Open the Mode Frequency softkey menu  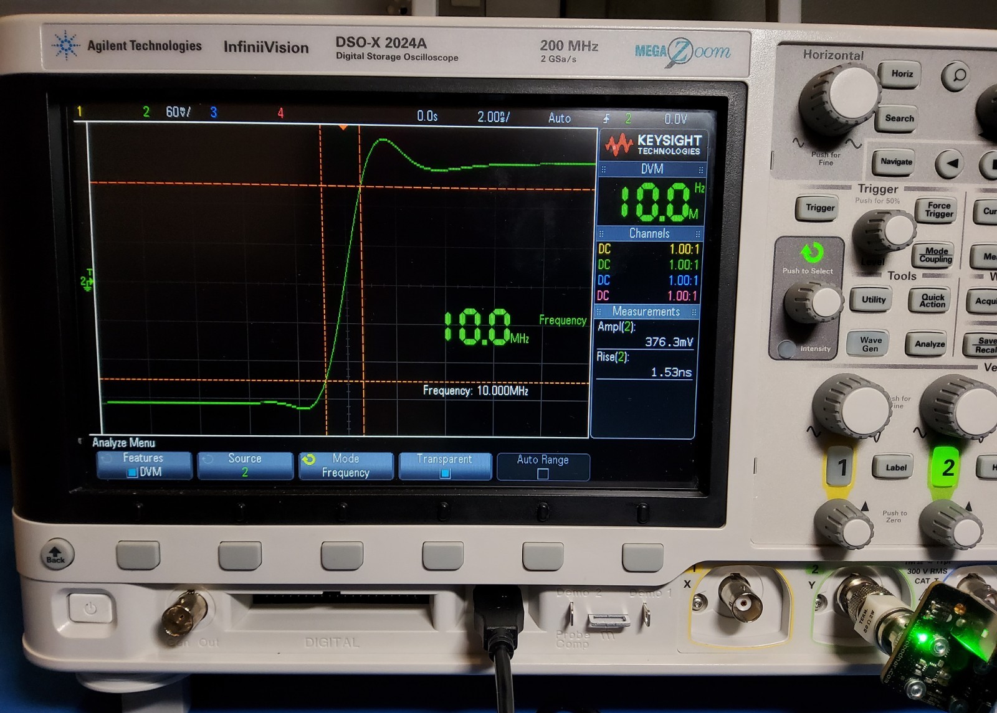pos(345,466)
